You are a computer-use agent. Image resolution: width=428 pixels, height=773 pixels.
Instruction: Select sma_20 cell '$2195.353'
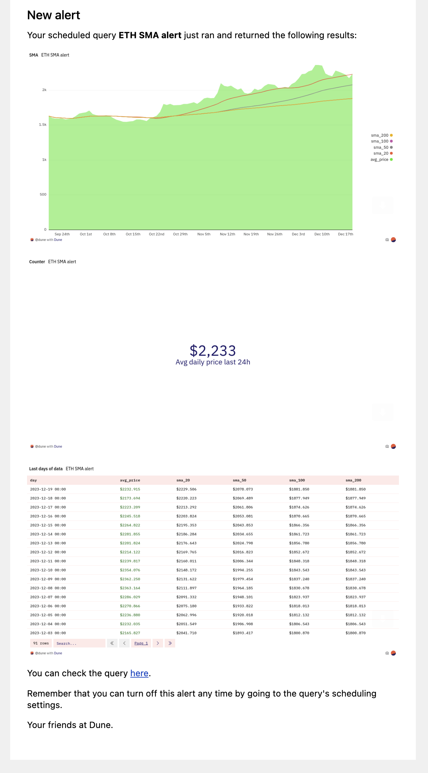(186, 525)
